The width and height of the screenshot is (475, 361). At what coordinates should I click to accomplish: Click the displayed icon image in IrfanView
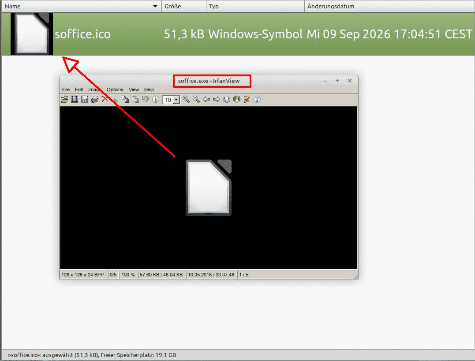tap(209, 188)
